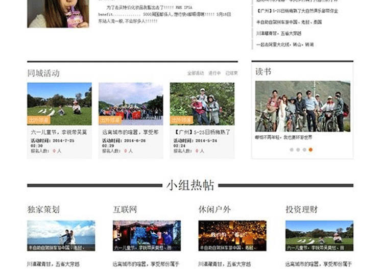383x269 pixels.
Task: Click activity time 2014-6-26 02:29
Action: click(x=124, y=143)
